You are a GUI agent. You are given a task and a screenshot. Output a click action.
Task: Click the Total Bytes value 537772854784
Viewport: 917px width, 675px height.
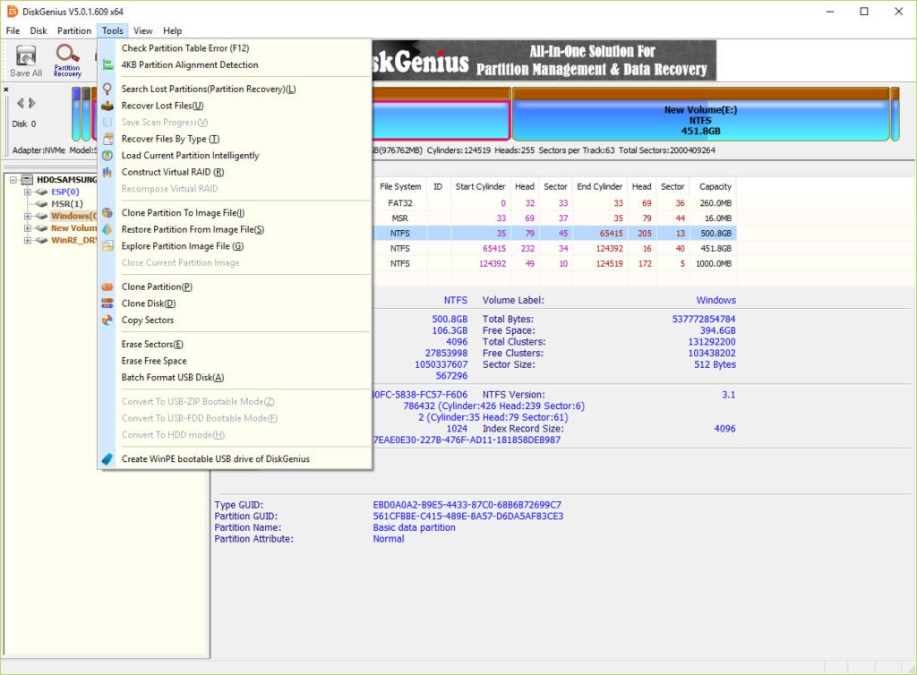704,319
